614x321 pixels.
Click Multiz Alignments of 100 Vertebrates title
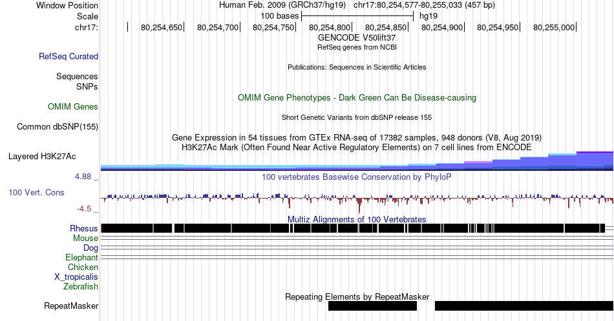(x=357, y=219)
